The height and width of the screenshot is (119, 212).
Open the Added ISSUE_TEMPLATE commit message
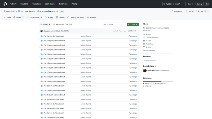[x=60, y=31]
